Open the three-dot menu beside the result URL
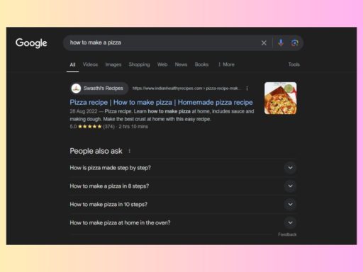This screenshot has height=272, width=363. click(x=247, y=89)
